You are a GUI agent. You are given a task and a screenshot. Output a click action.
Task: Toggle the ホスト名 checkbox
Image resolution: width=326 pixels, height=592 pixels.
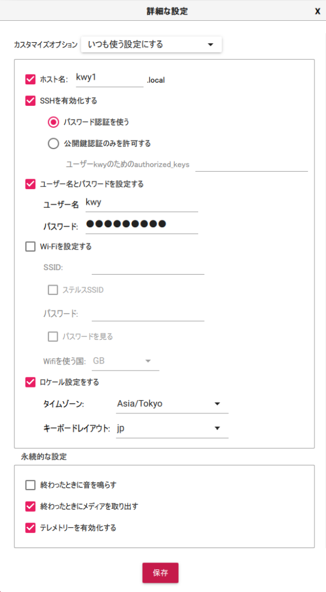pos(30,79)
